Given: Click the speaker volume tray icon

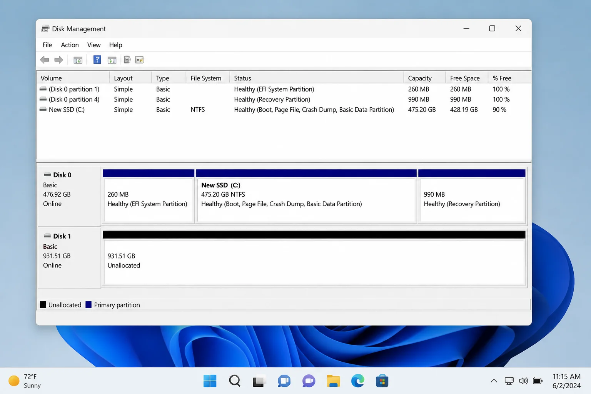Looking at the screenshot, I should click(x=523, y=381).
